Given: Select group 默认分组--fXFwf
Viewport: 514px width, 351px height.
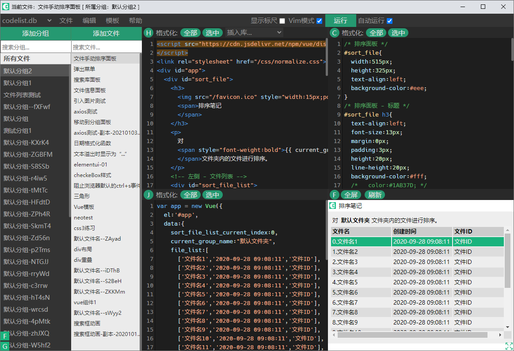Looking at the screenshot, I should tap(35, 107).
